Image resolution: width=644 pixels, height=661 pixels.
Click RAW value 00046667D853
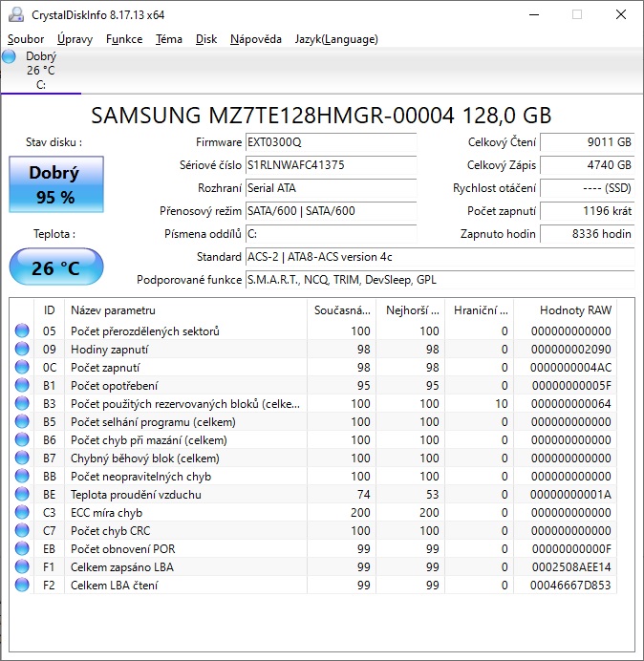coord(570,586)
